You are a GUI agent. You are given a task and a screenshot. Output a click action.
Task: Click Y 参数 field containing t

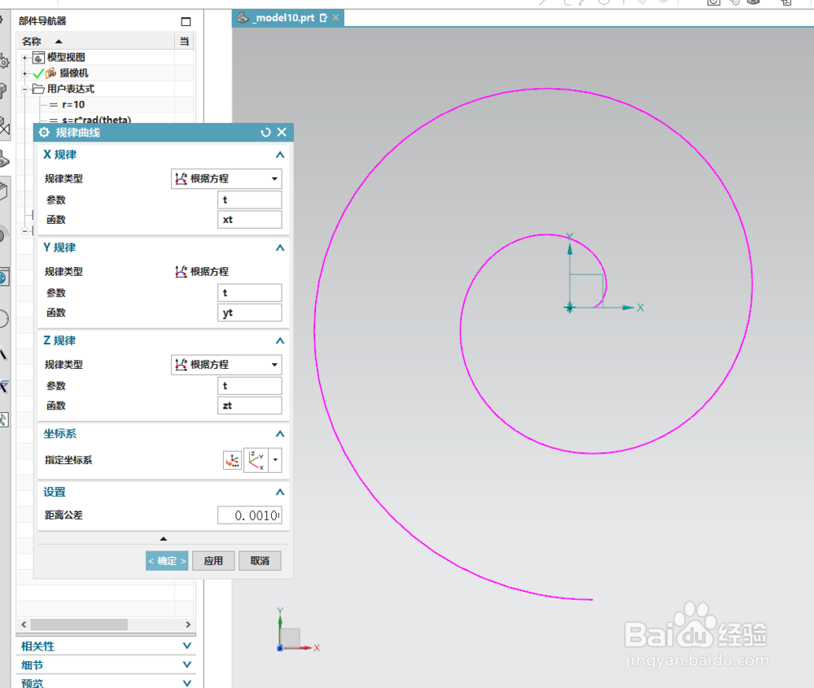249,293
